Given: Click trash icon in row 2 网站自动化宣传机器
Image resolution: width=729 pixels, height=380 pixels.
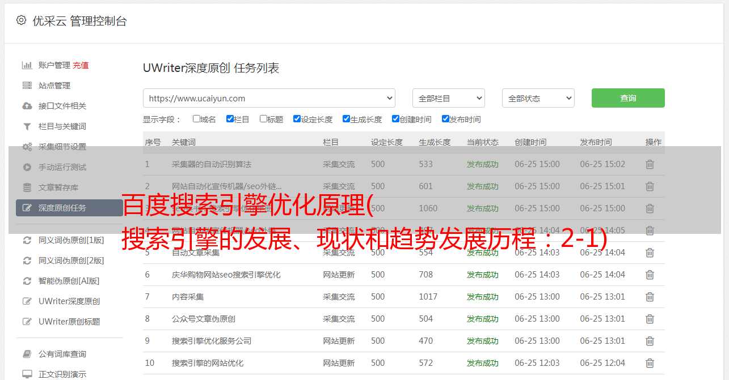Looking at the screenshot, I should 650,186.
